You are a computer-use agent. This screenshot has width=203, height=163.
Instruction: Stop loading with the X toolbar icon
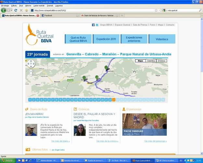click(x=21, y=10)
